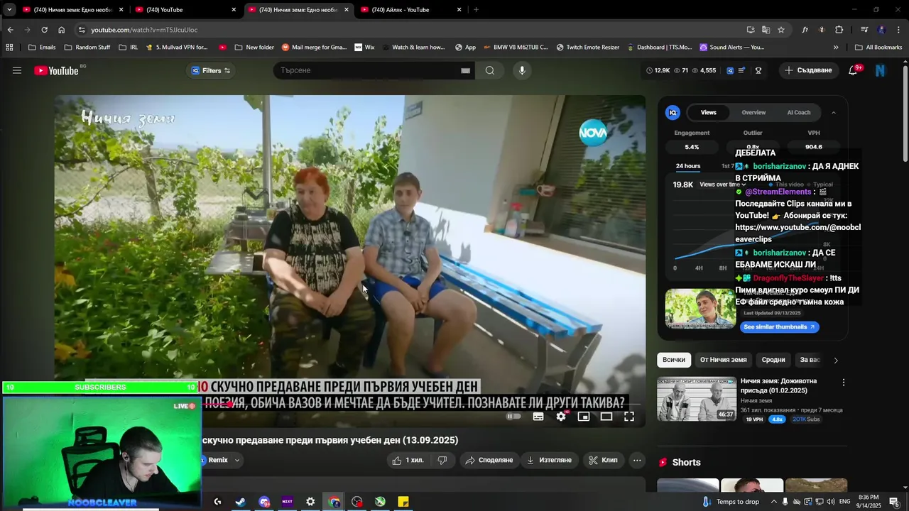The height and width of the screenshot is (511, 909).
Task: Open the vidIQ list icon in header
Action: 742,70
